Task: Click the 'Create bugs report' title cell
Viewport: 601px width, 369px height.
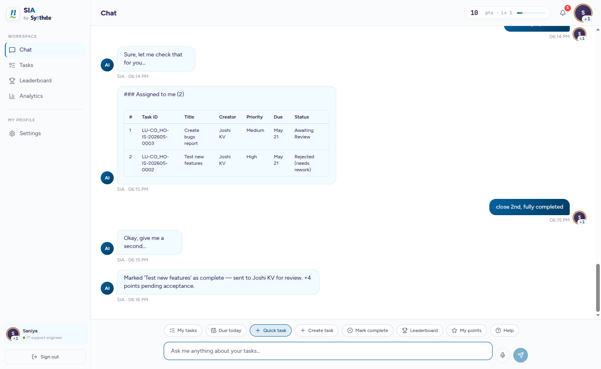Action: (192, 137)
